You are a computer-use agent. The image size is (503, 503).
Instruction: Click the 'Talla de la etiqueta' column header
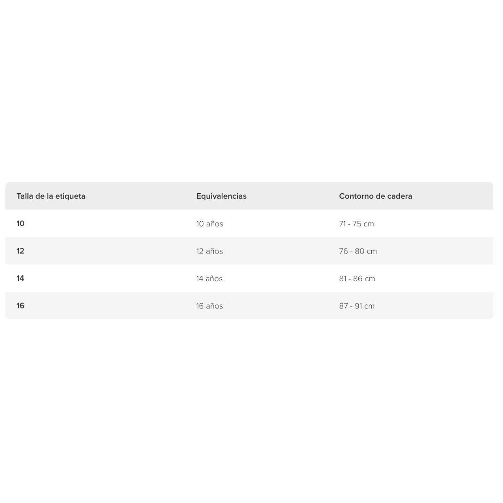coord(51,196)
